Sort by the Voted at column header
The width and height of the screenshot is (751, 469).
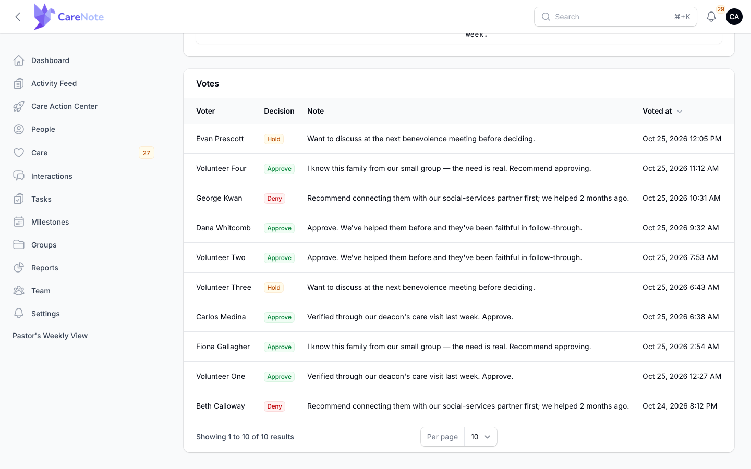coord(662,111)
